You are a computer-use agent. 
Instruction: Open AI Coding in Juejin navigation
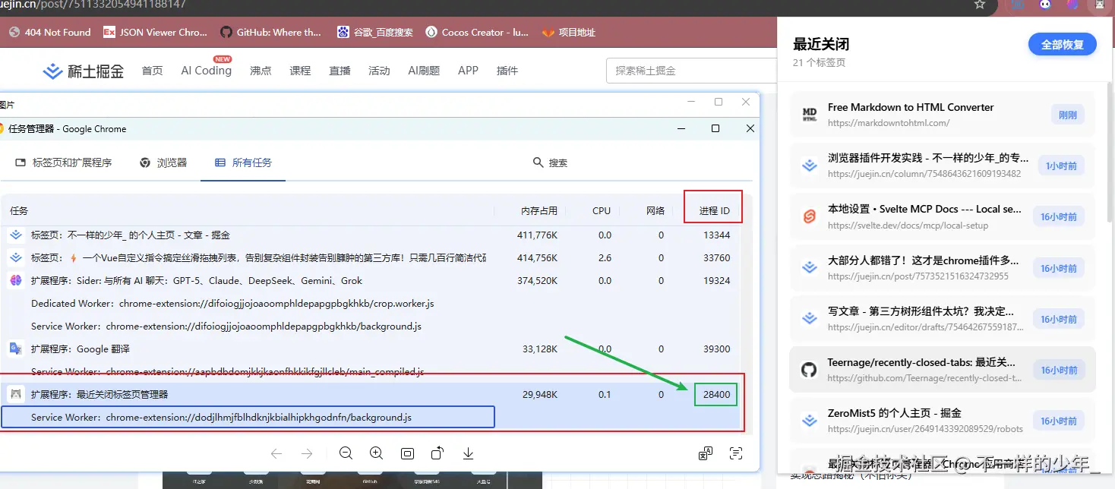point(206,71)
